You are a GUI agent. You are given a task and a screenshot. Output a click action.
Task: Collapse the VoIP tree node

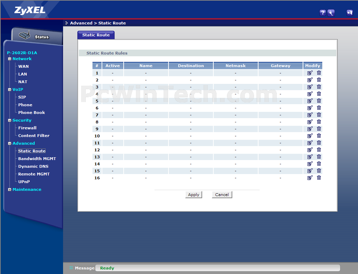9,89
